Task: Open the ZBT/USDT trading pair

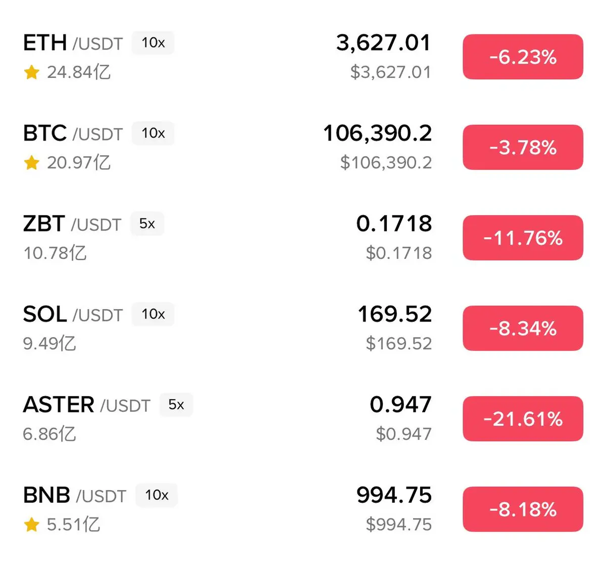Action: coord(72,224)
